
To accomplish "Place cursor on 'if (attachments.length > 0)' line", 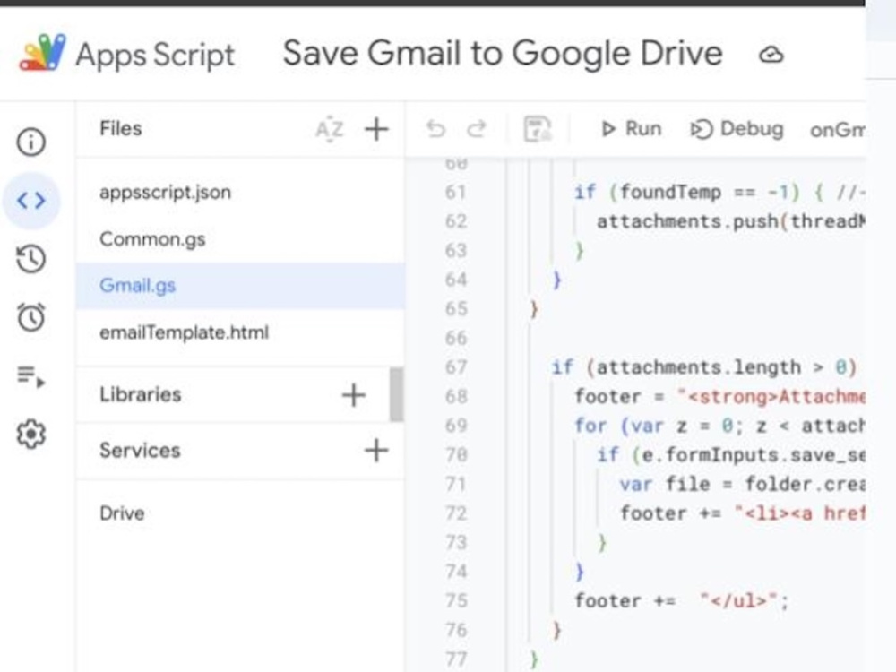I will [x=704, y=366].
